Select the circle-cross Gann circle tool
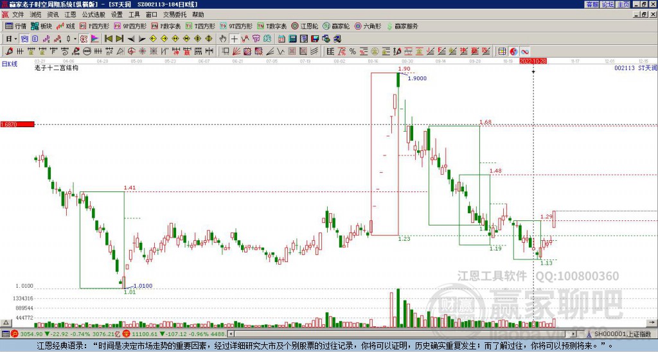Viewport: 658px width, 352px height. click(x=131, y=51)
